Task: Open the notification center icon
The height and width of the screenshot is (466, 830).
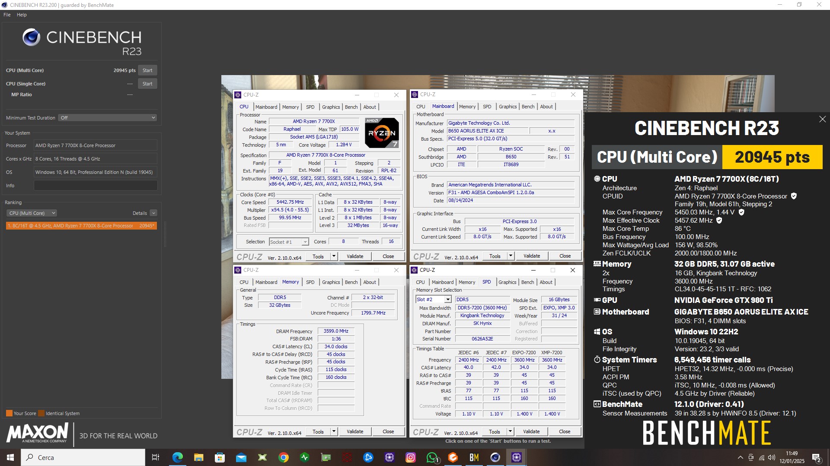Action: point(817,457)
